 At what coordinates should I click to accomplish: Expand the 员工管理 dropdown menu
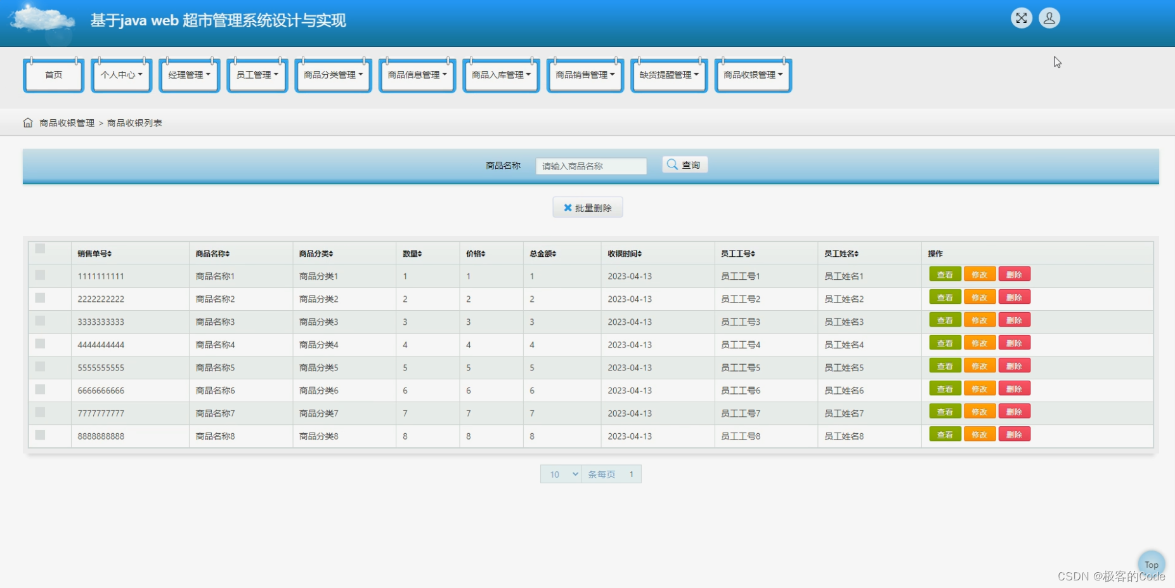pyautogui.click(x=257, y=75)
